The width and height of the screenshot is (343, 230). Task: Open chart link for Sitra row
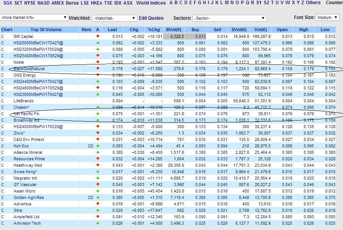pyautogui.click(x=2, y=211)
